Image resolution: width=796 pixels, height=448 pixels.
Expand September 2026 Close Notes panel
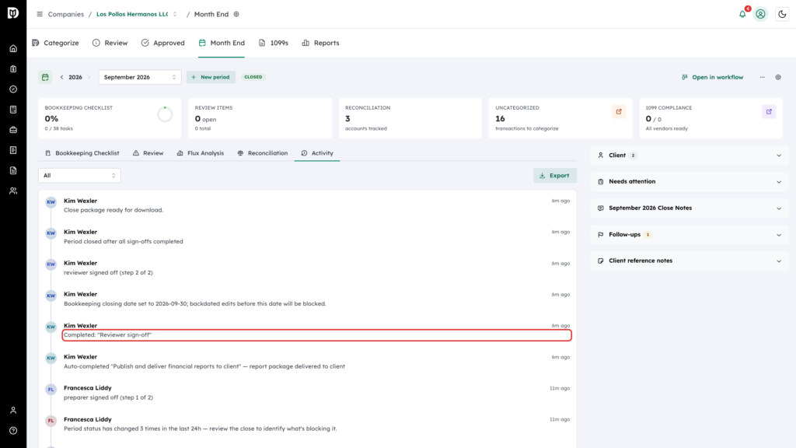pyautogui.click(x=690, y=208)
